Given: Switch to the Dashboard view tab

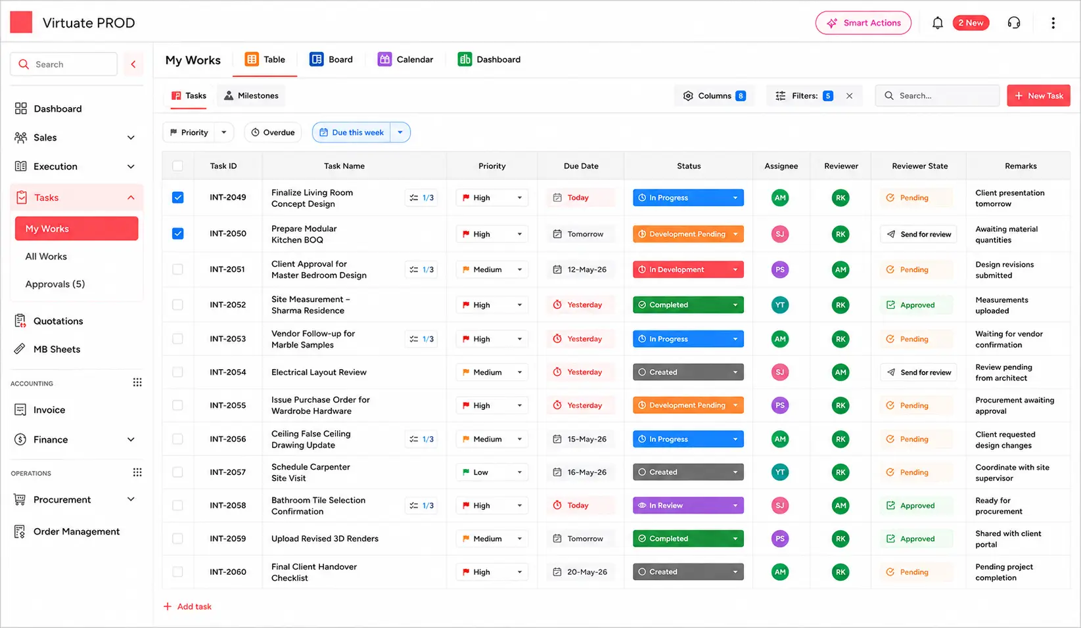Looking at the screenshot, I should pyautogui.click(x=490, y=60).
